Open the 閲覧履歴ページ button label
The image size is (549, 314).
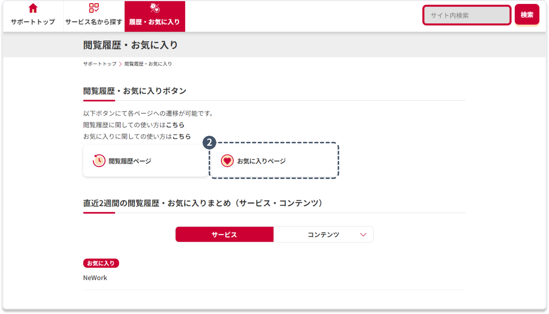130,161
